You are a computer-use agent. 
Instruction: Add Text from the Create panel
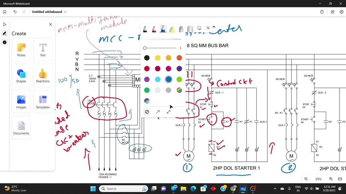(43, 49)
